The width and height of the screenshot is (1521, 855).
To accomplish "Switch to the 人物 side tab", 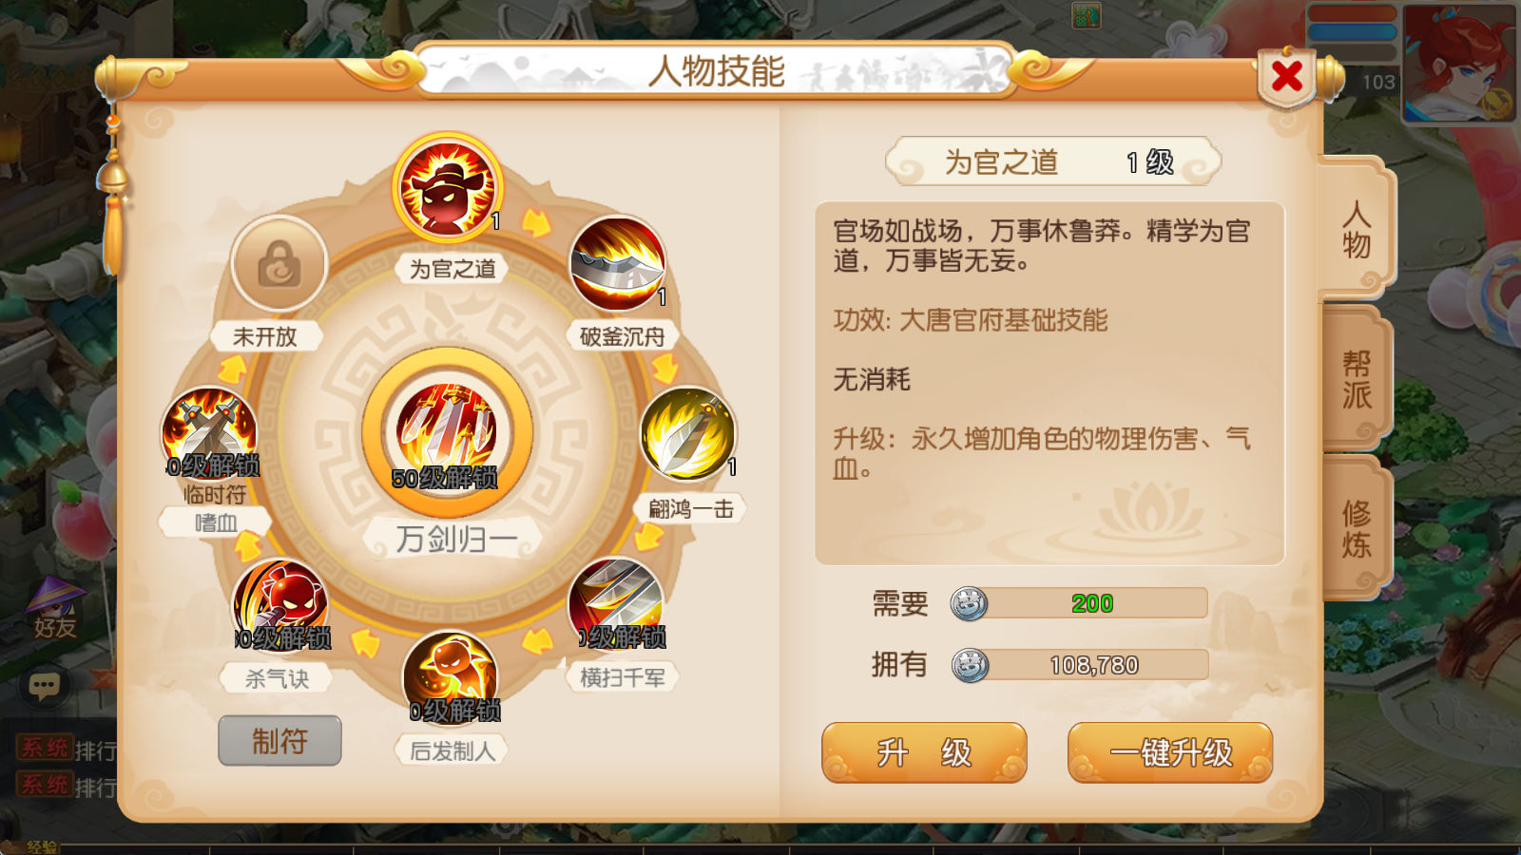I will [1357, 229].
